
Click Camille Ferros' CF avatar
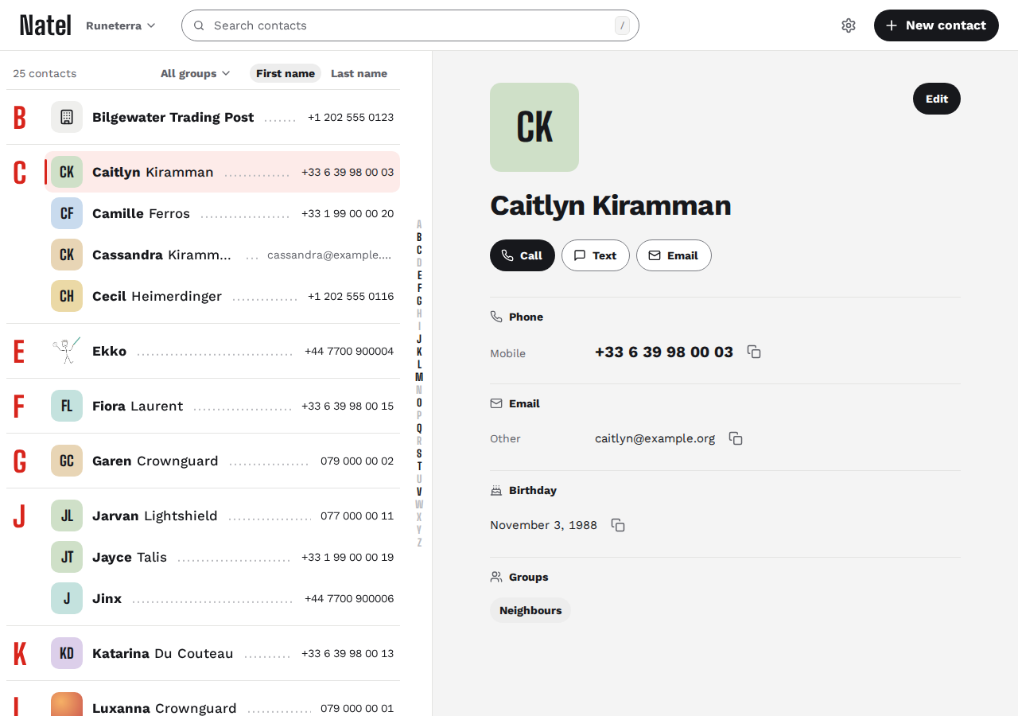[x=67, y=213]
